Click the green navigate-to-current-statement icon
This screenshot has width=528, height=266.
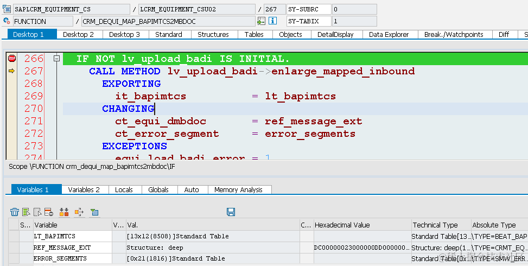click(x=262, y=21)
